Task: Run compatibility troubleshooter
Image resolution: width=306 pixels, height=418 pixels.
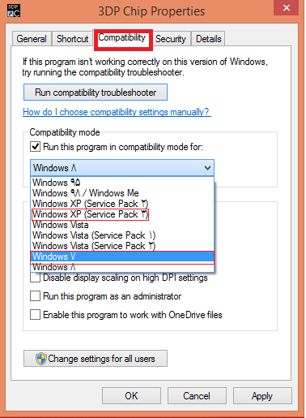Action: click(96, 93)
